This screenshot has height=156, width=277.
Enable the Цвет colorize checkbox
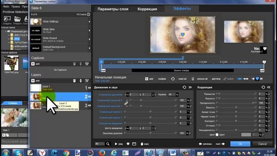point(217,135)
